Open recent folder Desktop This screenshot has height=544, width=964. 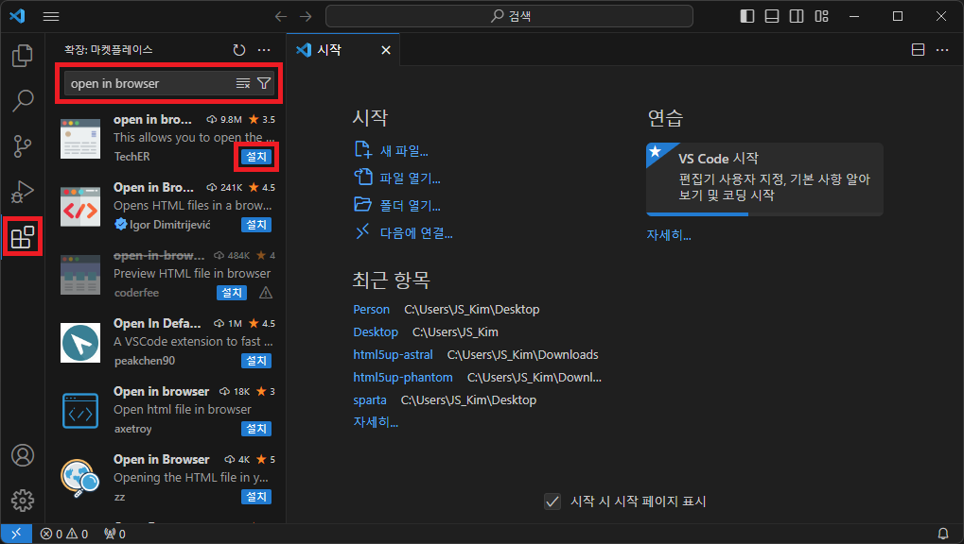[376, 332]
